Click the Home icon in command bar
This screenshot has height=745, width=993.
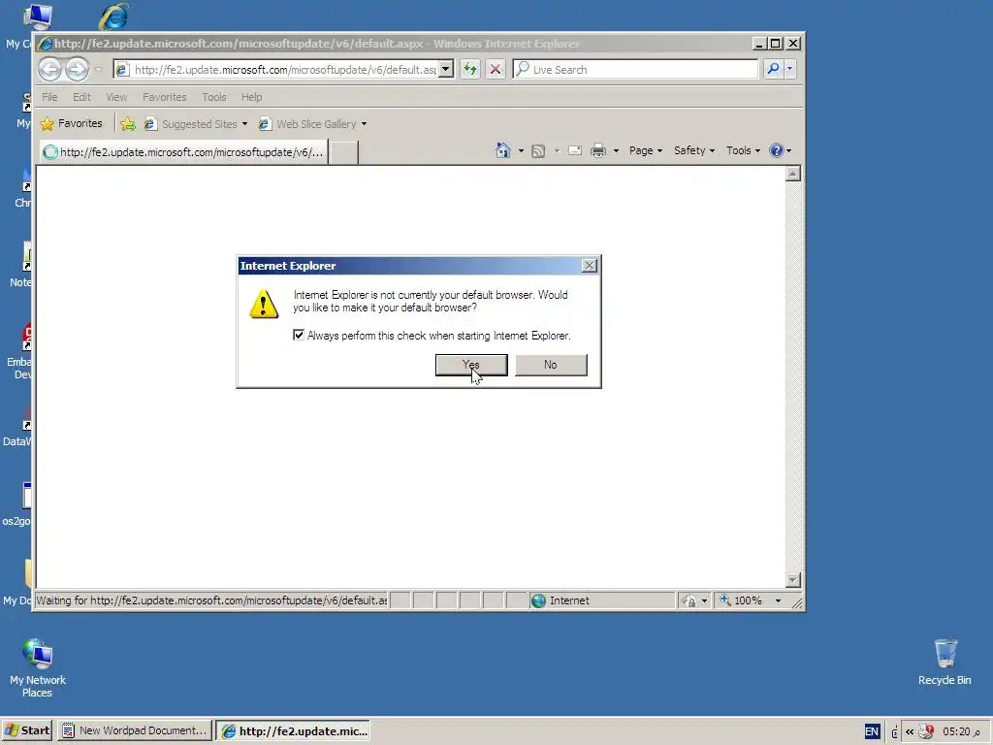(503, 150)
